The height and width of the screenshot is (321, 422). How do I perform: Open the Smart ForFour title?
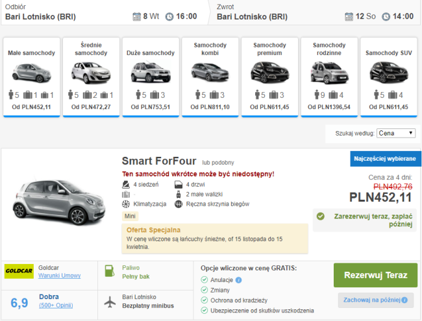pyautogui.click(x=159, y=161)
